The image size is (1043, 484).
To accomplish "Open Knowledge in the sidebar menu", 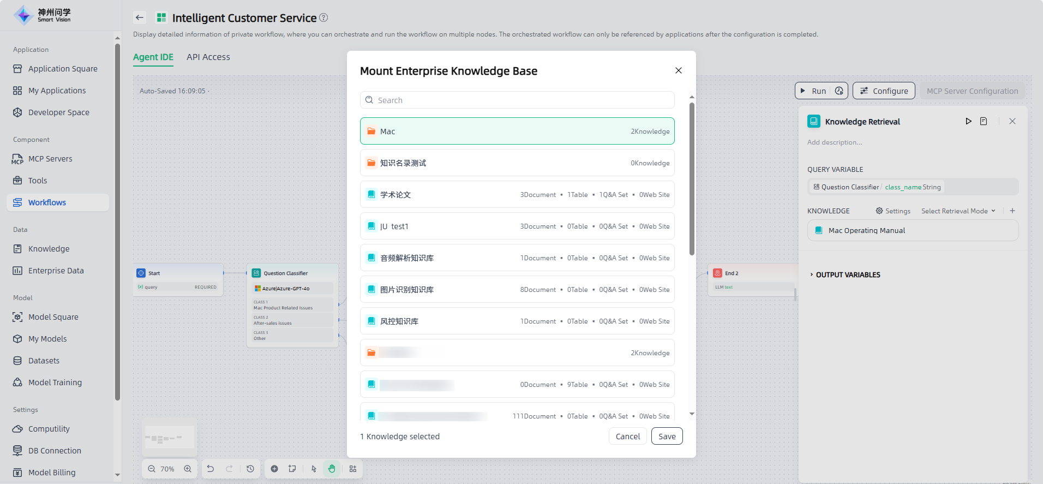I will (49, 249).
